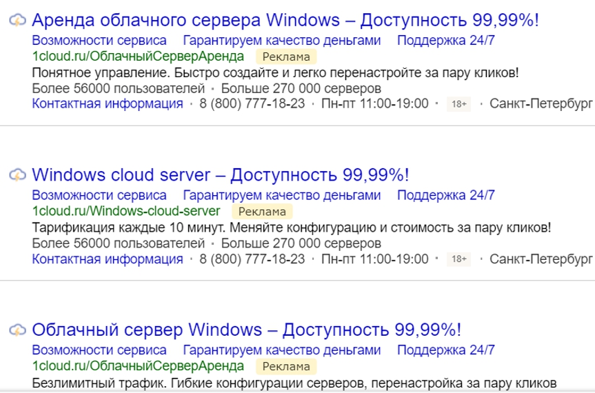Screen dimensions: 595x393
Task: Open 'Возможности сервиса' sitelink under 'Windows cloud server'
Action: coord(99,195)
